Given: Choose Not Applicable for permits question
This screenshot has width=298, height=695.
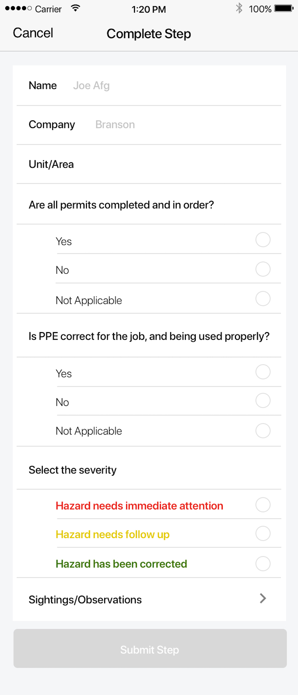Looking at the screenshot, I should (x=263, y=299).
